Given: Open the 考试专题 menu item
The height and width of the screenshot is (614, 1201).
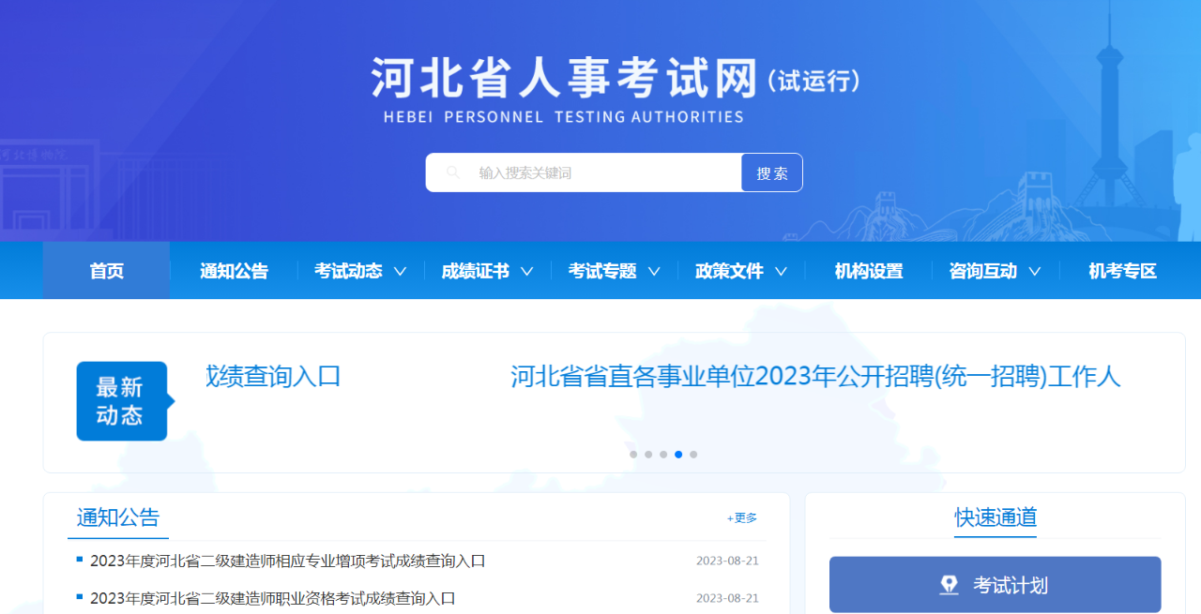Looking at the screenshot, I should point(602,271).
